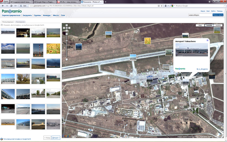
Task: Open a new browser tab with plus
Action: tap(105, 2)
